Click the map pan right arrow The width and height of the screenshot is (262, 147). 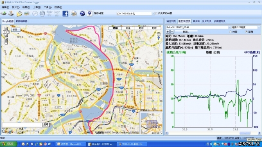[8, 32]
